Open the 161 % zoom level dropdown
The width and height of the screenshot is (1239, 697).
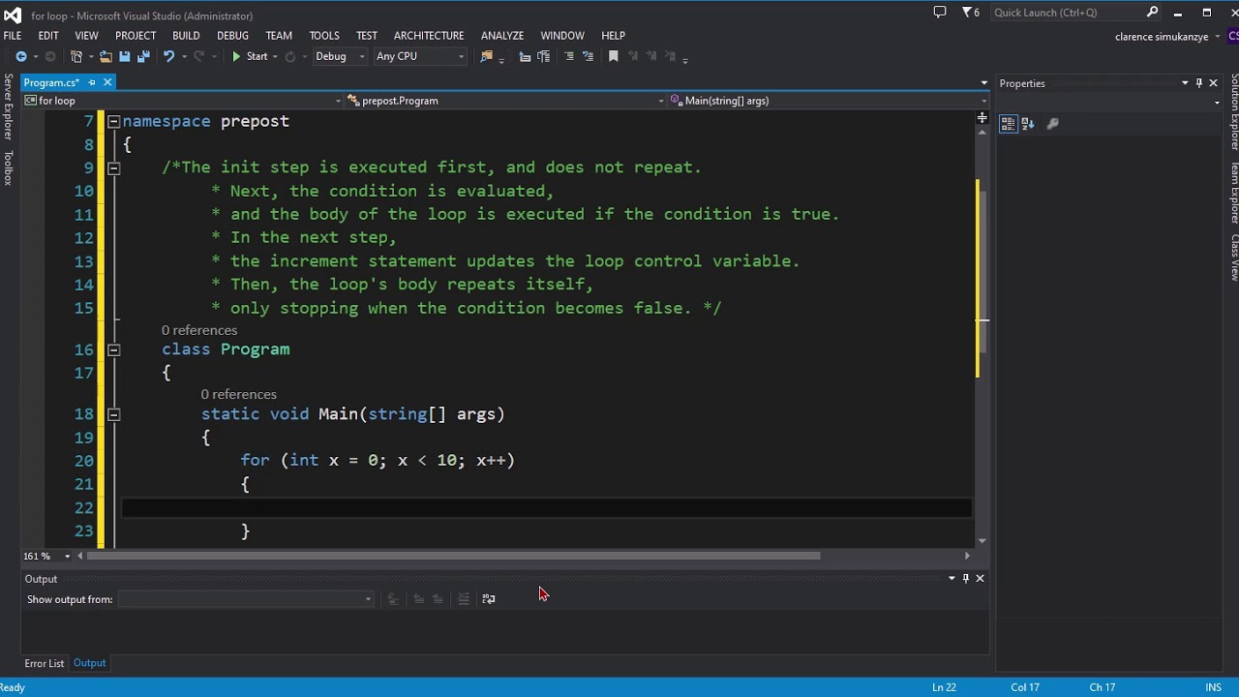coord(68,556)
